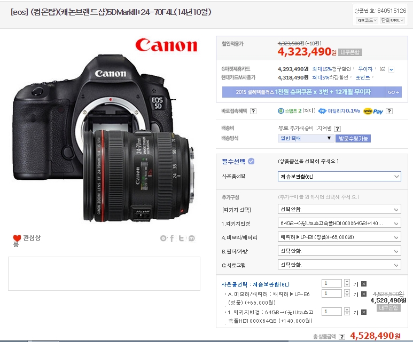
Task: Open the B.필터/가방 dropdown
Action: coord(339,251)
